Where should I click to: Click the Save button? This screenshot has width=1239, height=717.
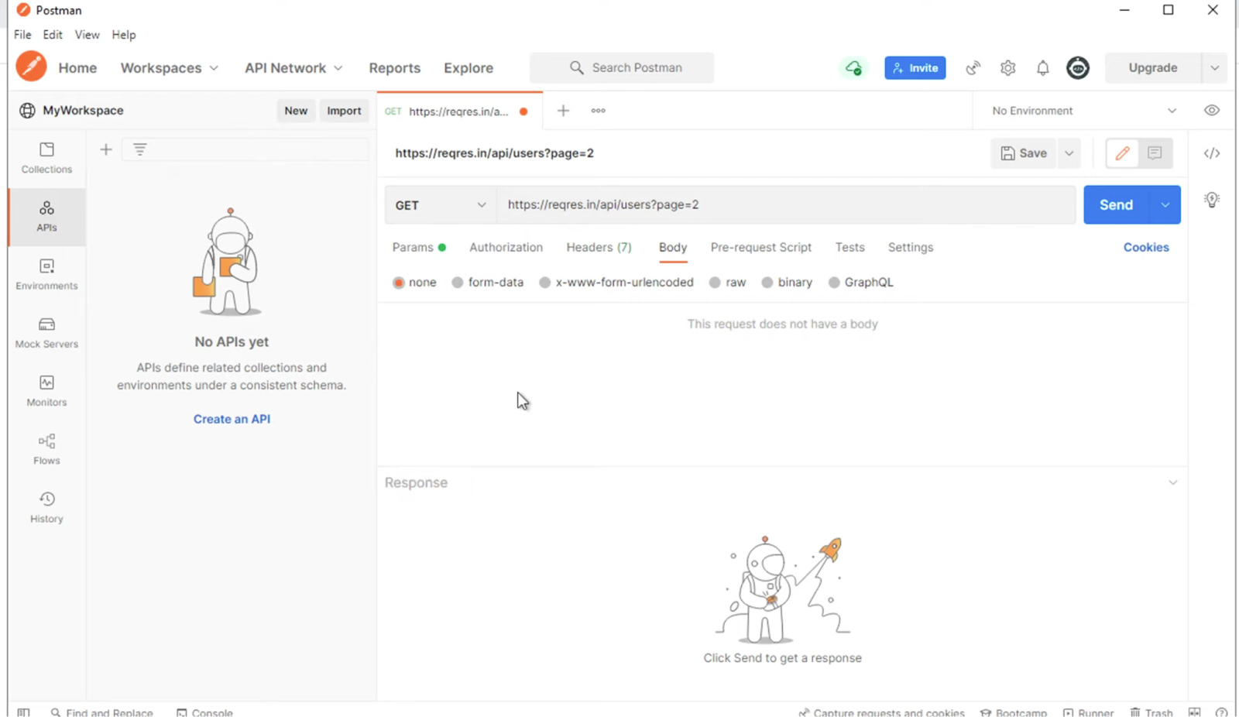(x=1024, y=153)
